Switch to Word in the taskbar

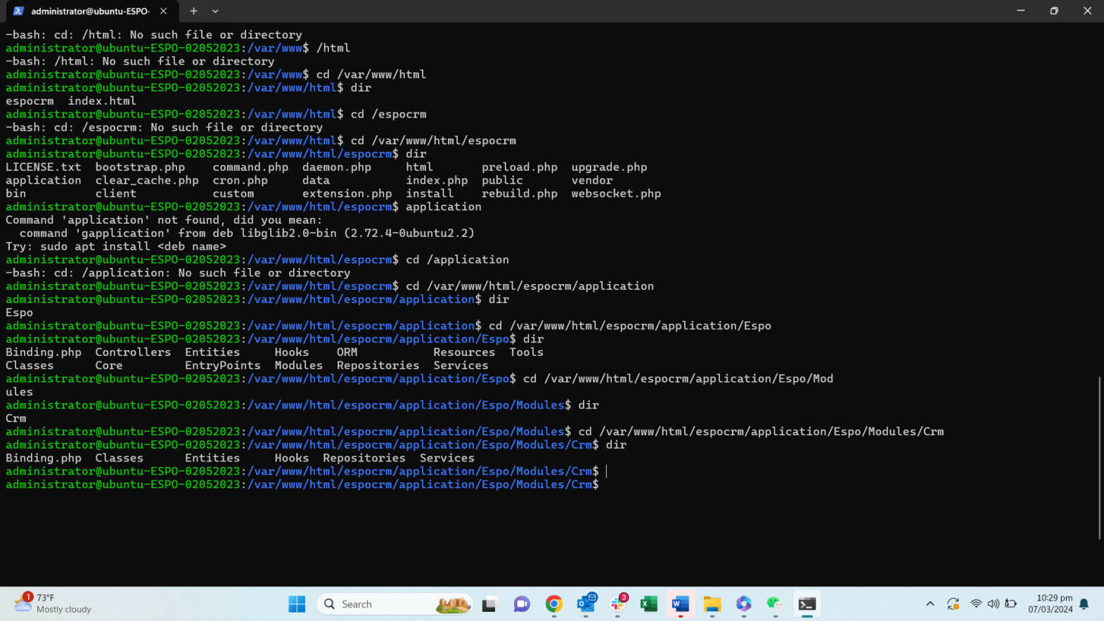click(x=680, y=604)
